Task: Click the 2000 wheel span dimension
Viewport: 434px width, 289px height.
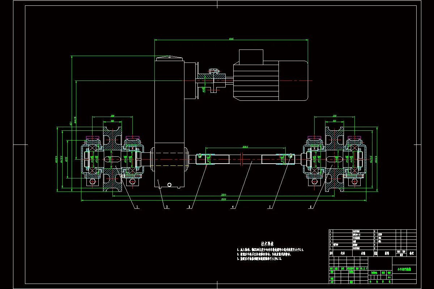Action: pos(224,195)
